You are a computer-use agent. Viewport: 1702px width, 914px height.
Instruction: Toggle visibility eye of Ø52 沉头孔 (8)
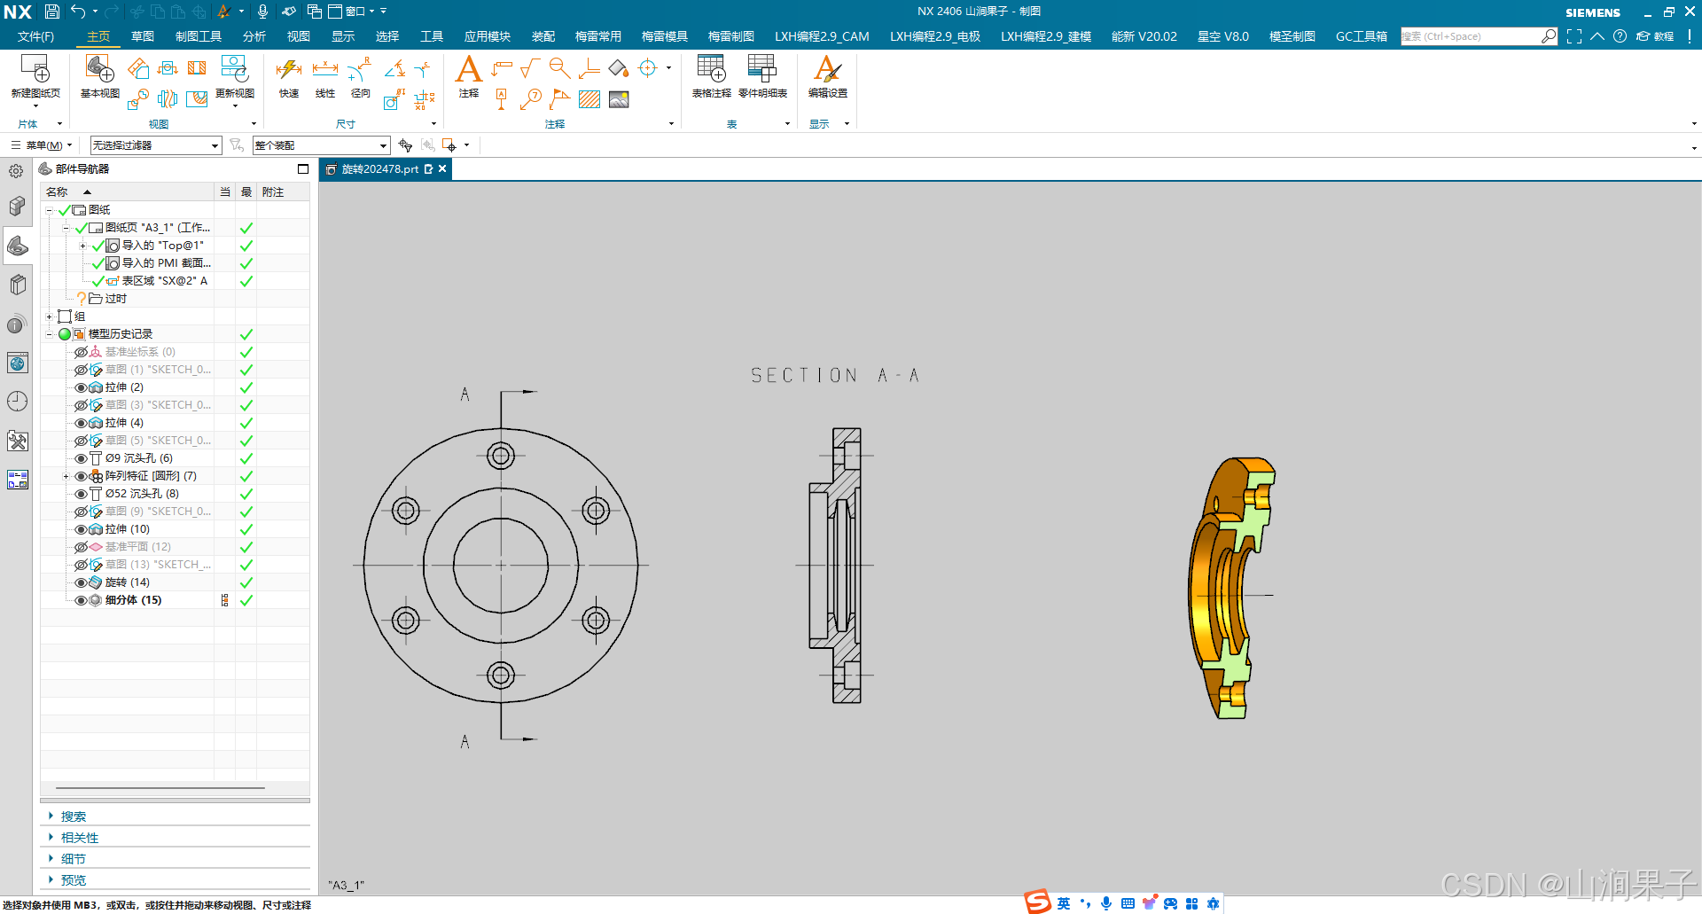tap(81, 494)
